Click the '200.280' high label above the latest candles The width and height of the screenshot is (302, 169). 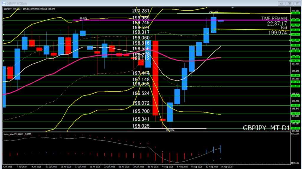click(214, 12)
